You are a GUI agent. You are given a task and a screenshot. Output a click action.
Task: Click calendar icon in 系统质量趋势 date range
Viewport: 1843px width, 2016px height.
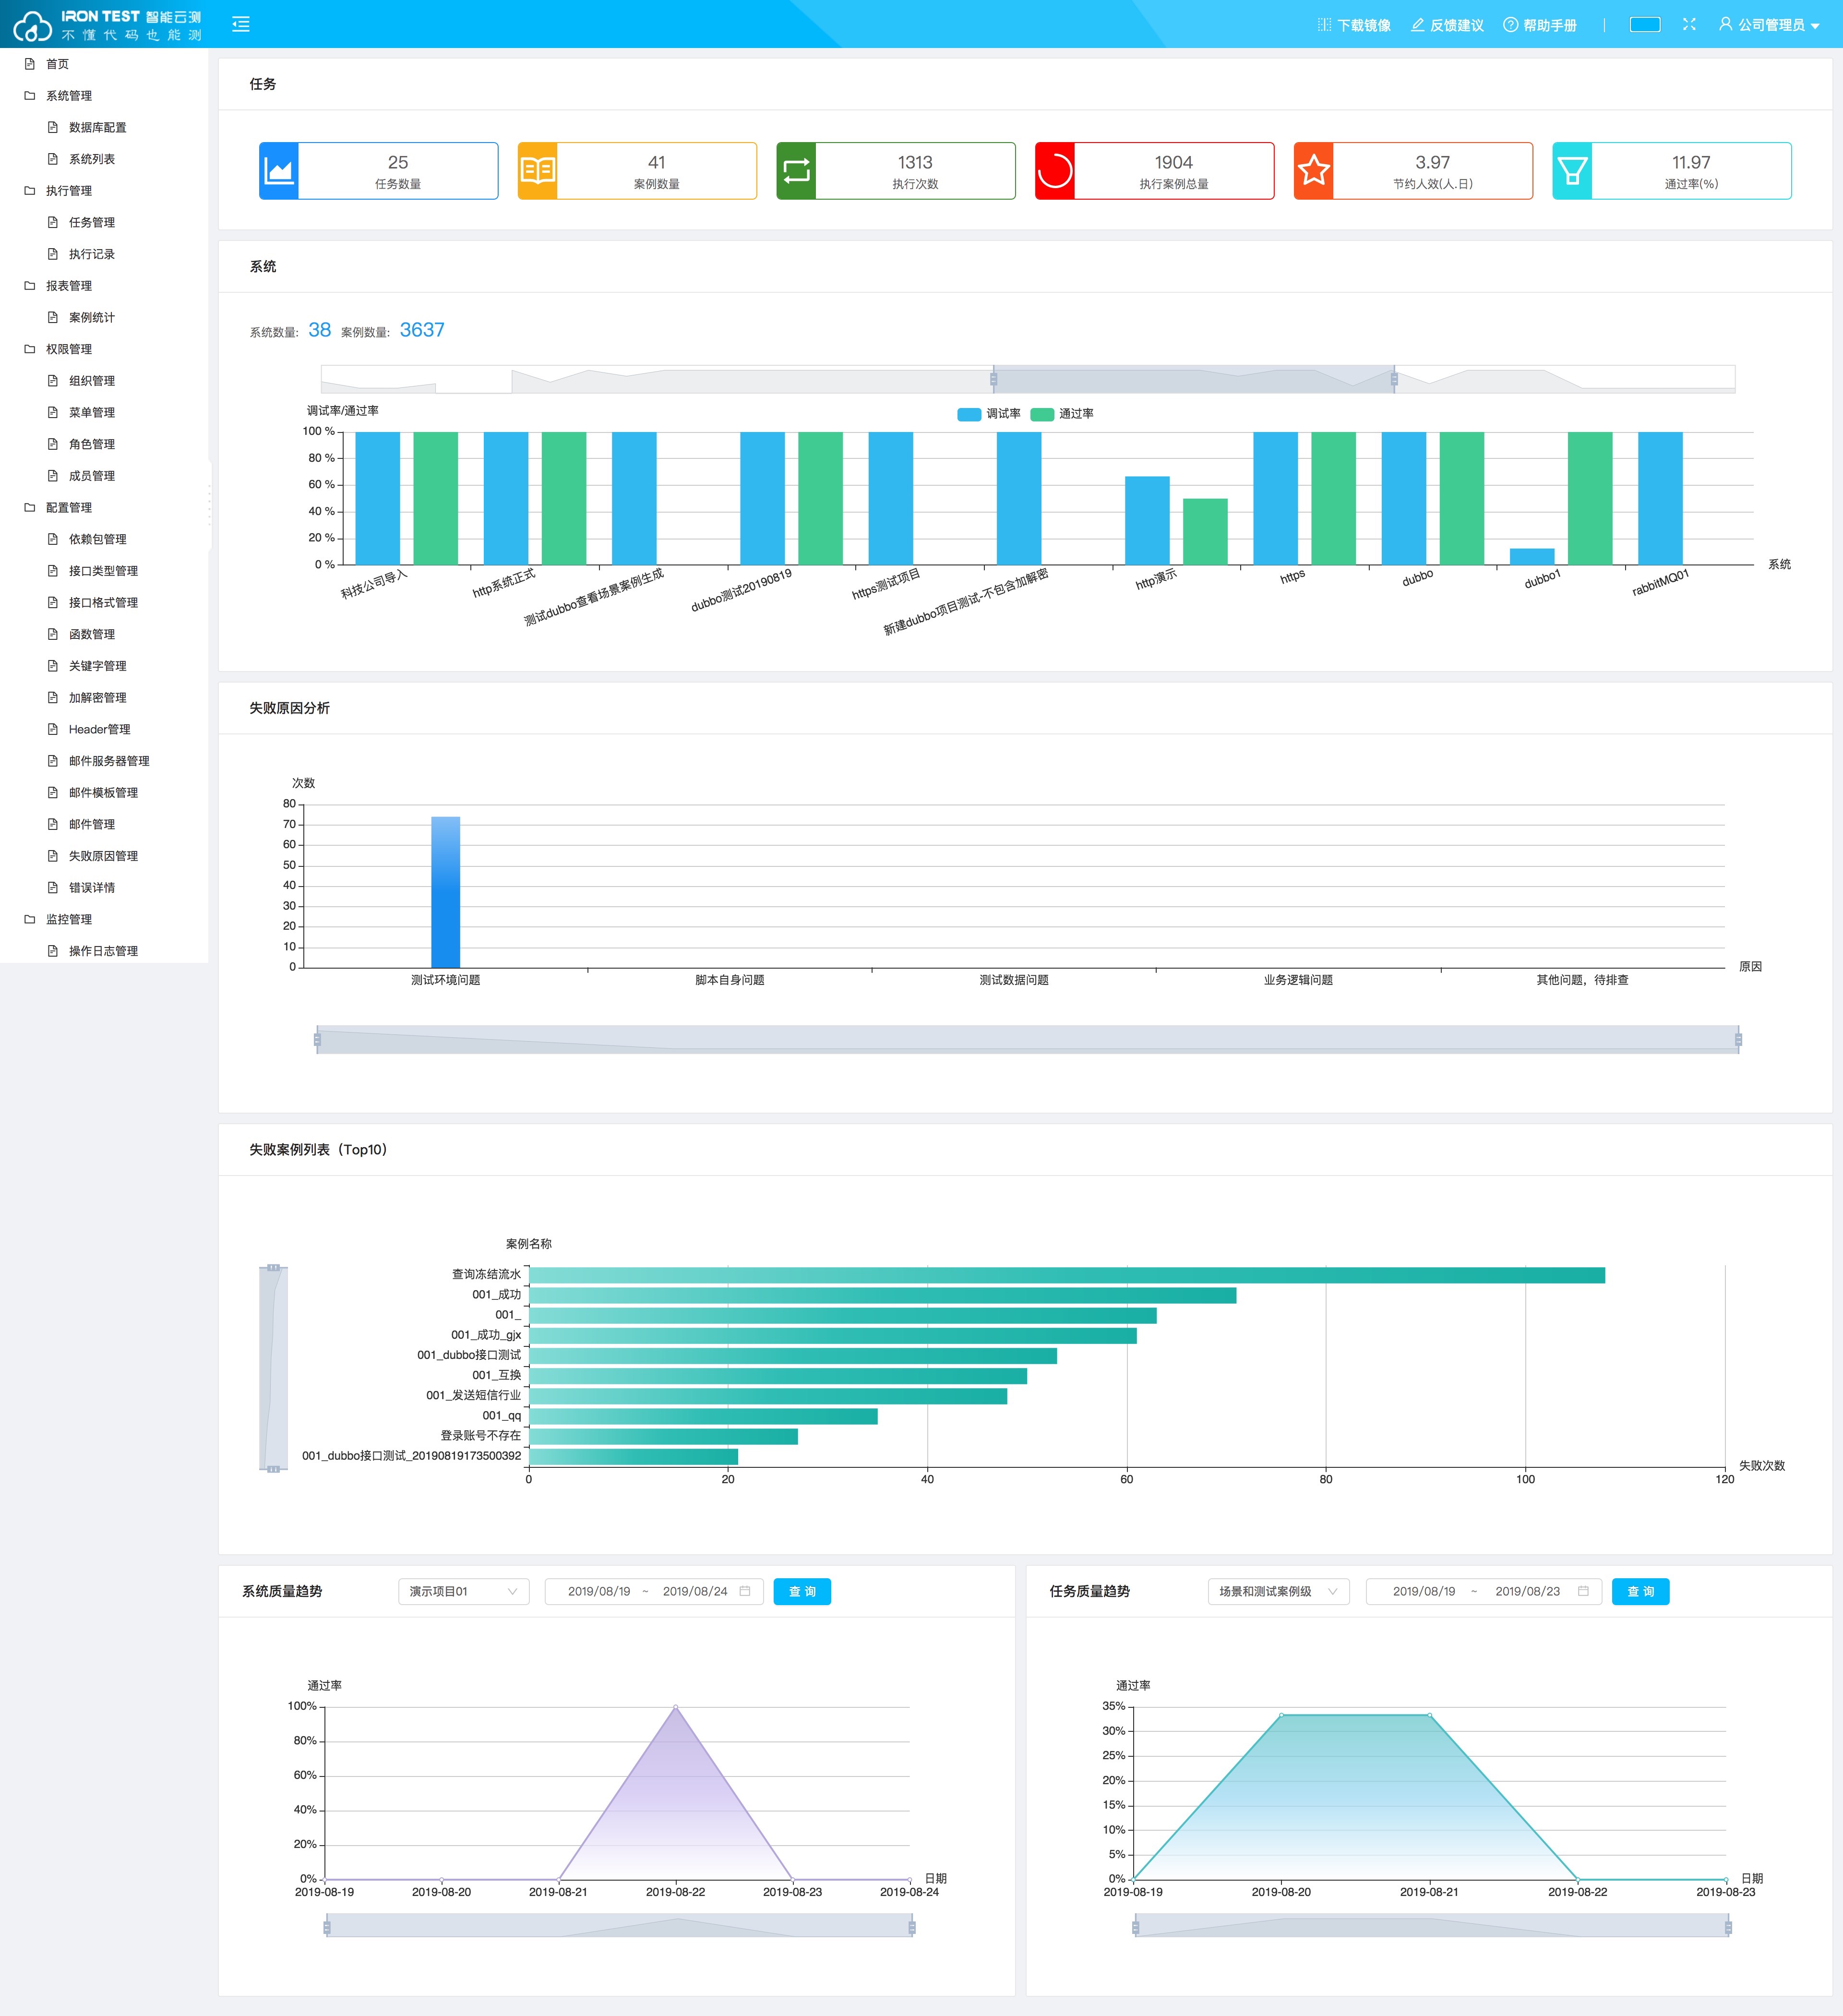point(745,1591)
